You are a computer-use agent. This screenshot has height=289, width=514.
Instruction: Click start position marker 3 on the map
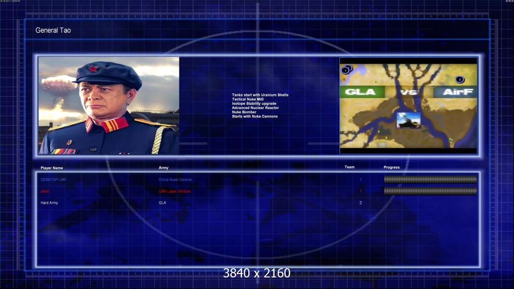(x=460, y=79)
